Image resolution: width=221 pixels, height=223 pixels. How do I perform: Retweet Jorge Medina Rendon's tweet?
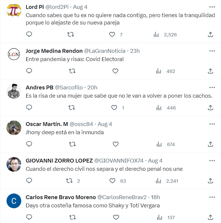click(x=72, y=71)
